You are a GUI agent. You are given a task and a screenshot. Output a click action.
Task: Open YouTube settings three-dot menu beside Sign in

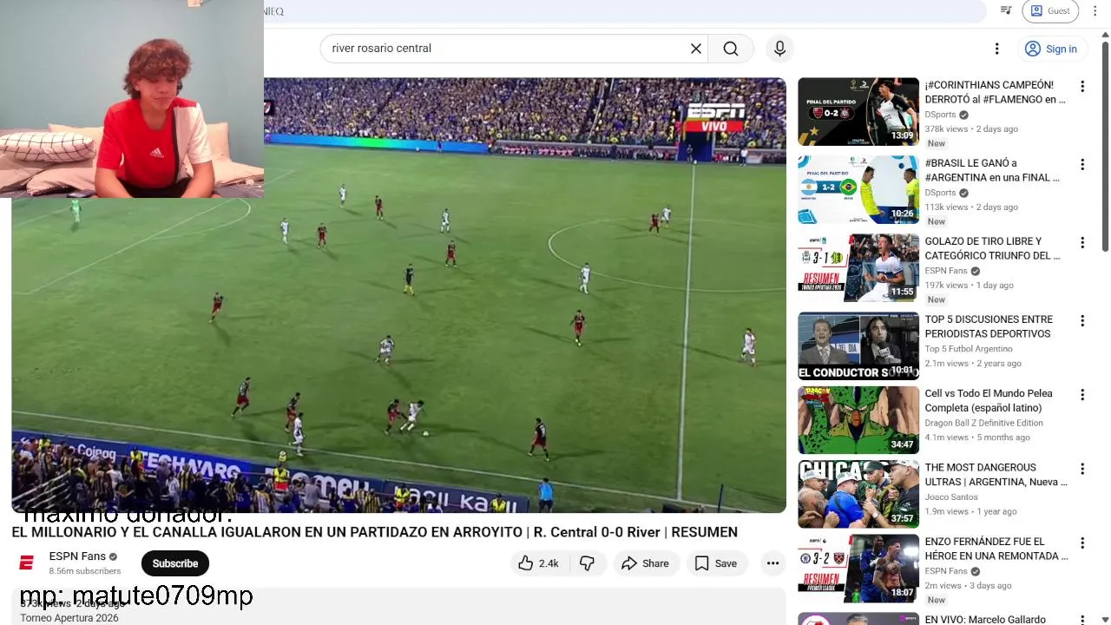996,49
